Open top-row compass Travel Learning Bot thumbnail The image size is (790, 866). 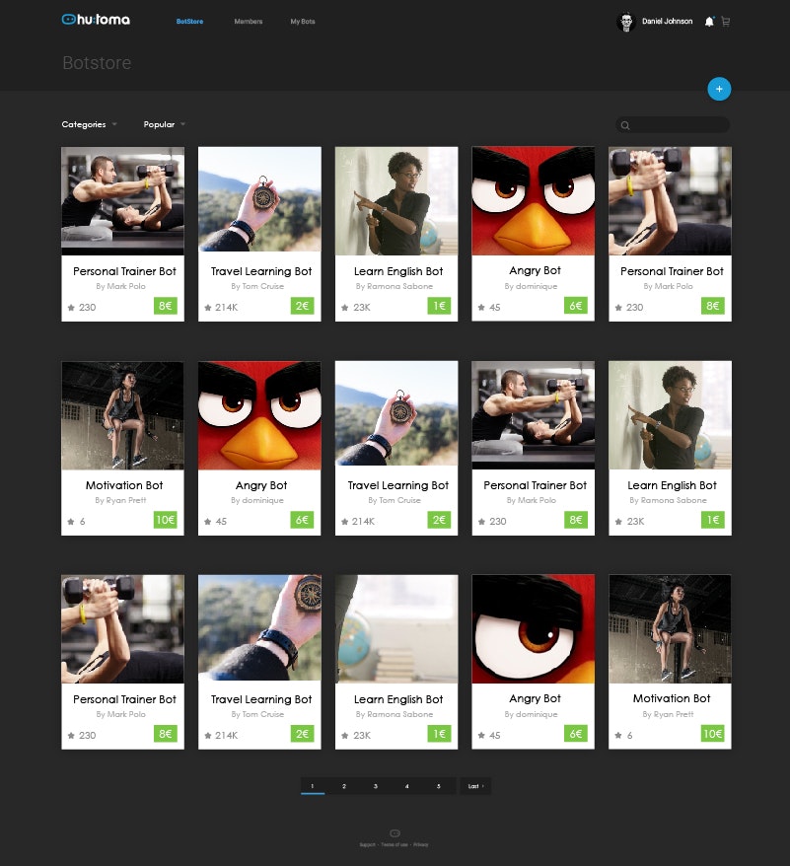(x=259, y=199)
